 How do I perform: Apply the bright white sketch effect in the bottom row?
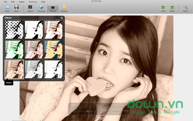pyautogui.click(x=53, y=69)
